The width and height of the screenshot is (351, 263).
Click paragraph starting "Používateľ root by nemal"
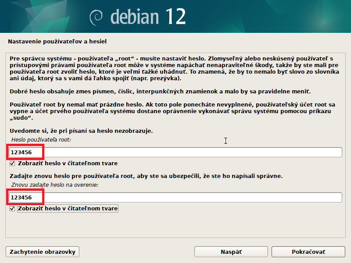point(171,111)
